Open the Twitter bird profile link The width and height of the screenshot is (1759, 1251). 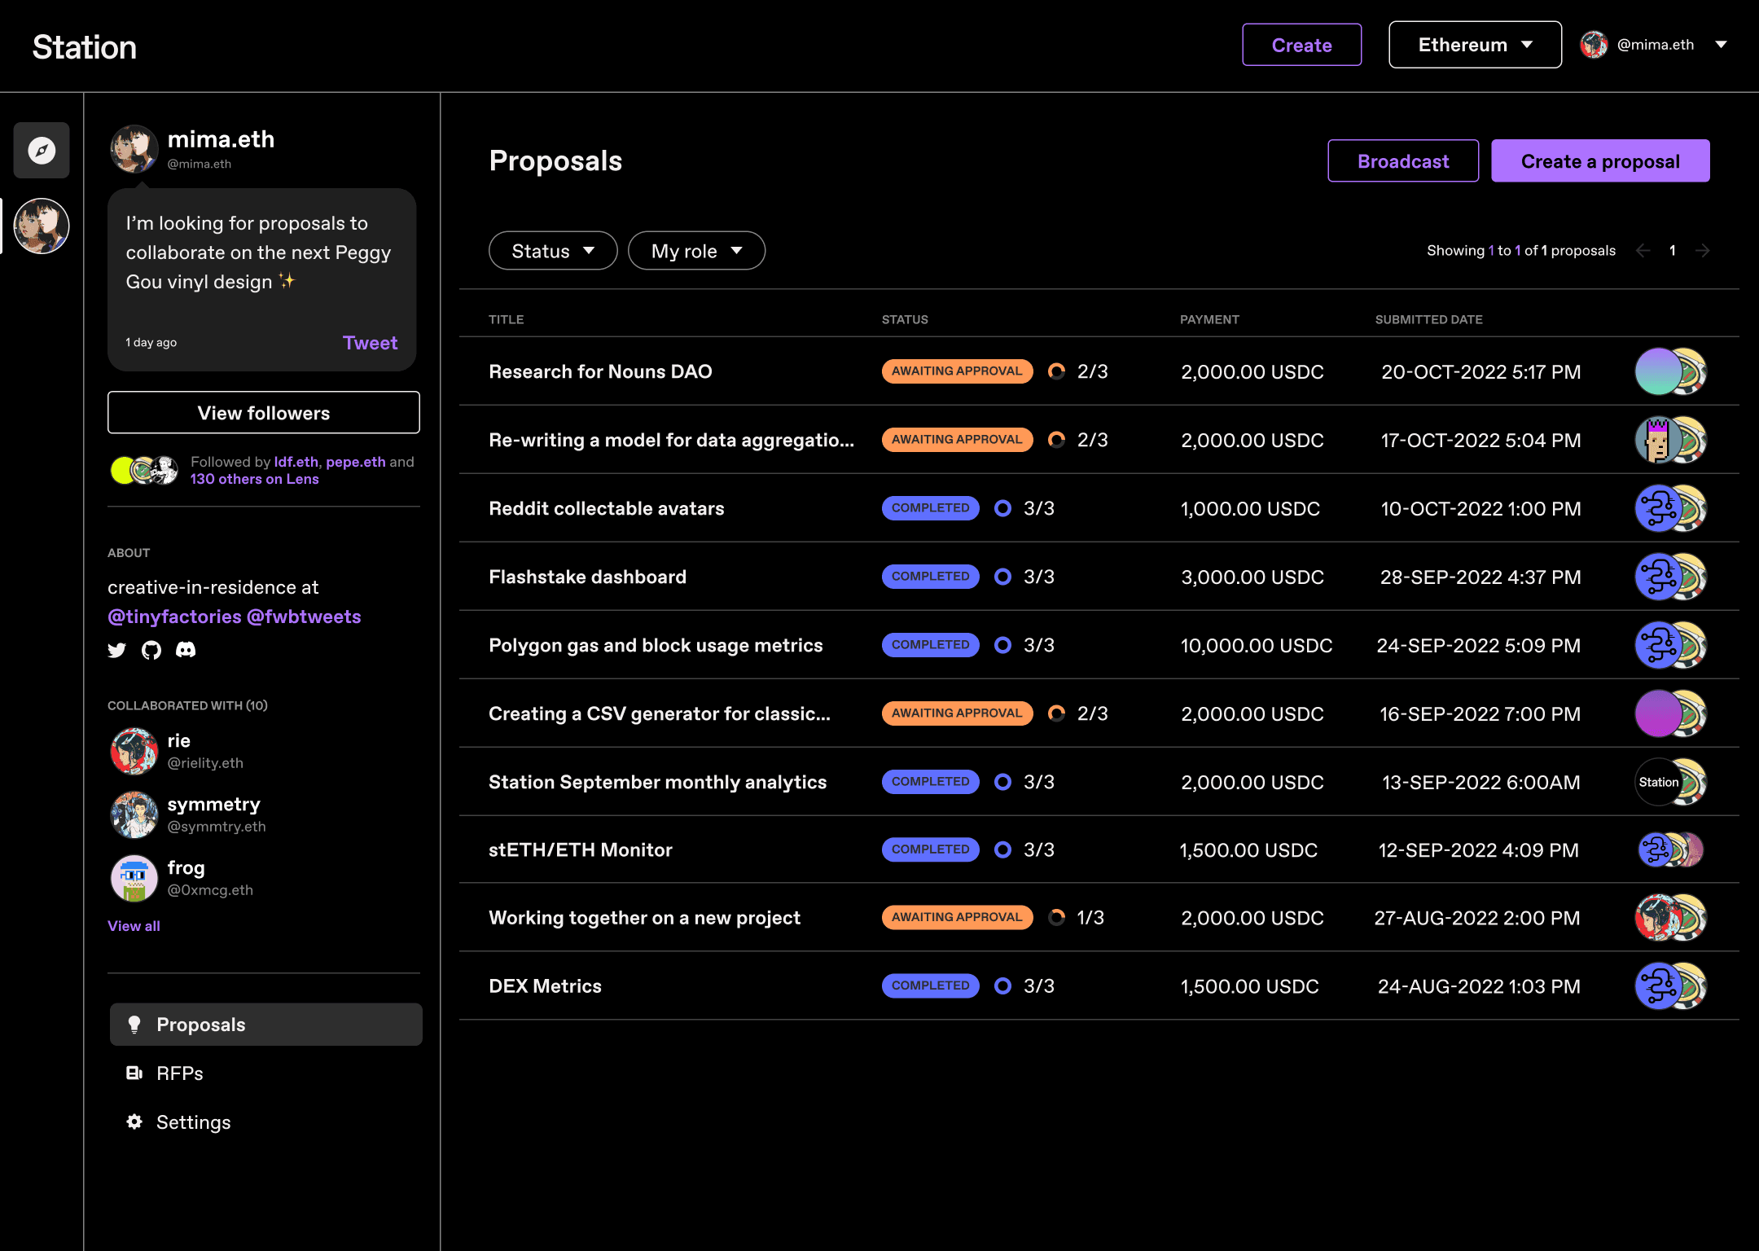click(117, 650)
